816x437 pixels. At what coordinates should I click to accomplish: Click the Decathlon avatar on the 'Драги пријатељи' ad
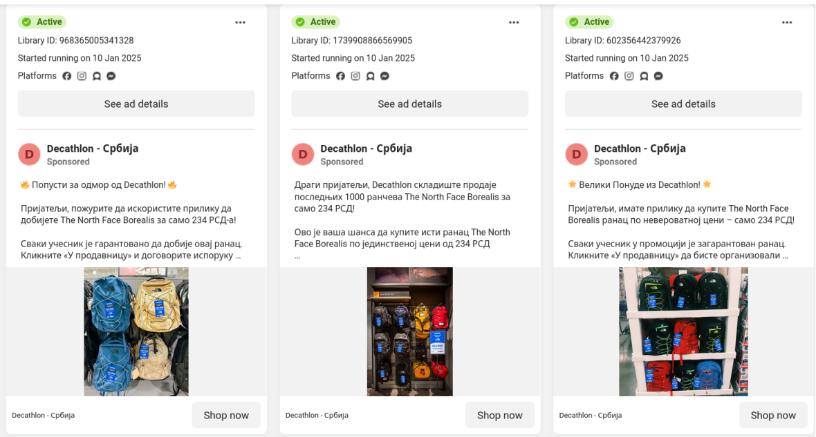[303, 155]
